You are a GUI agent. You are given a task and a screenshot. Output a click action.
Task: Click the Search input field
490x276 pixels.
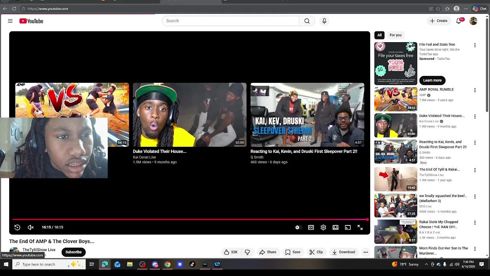(x=230, y=21)
